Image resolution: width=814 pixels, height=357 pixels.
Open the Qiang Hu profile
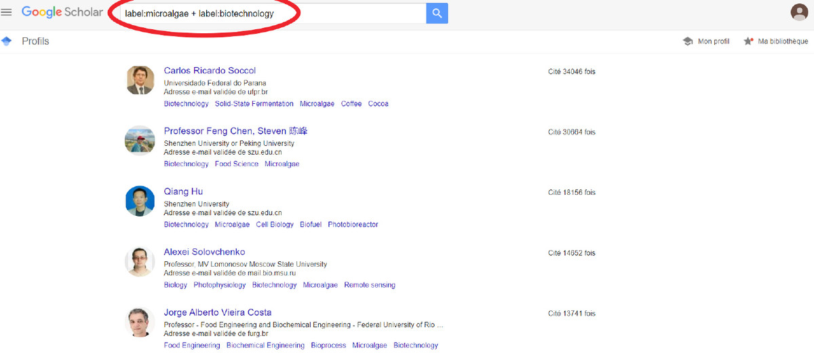coord(183,191)
